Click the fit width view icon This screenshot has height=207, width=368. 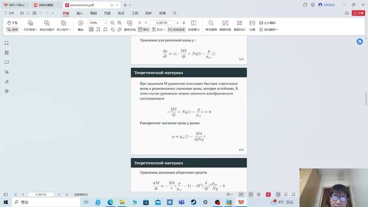point(98,29)
